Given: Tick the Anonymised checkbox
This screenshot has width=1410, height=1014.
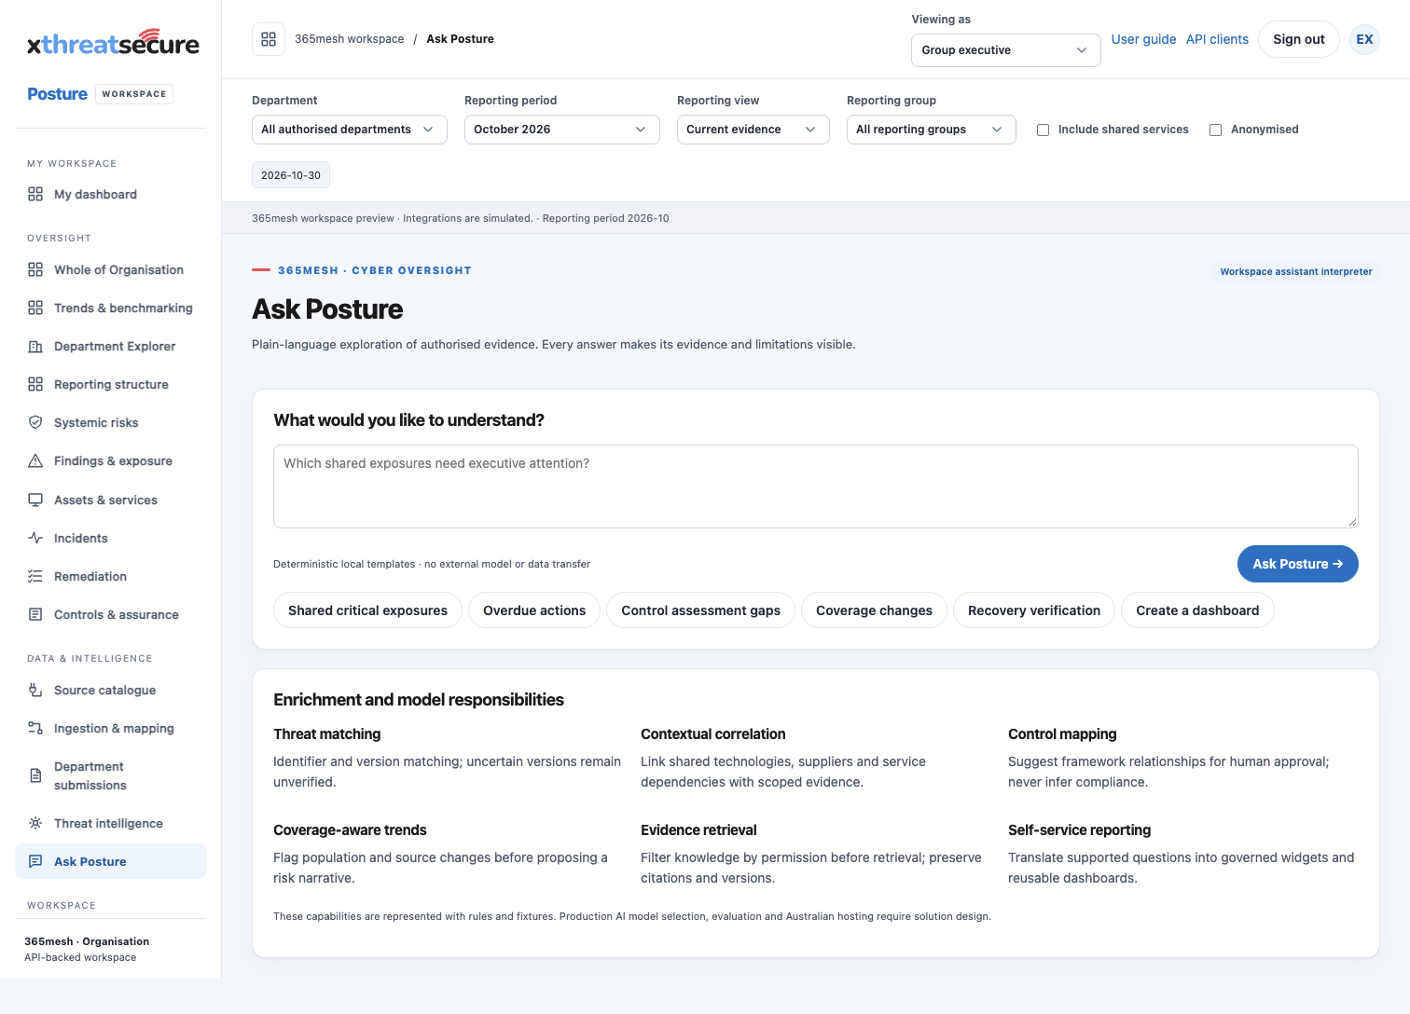Looking at the screenshot, I should 1216,130.
